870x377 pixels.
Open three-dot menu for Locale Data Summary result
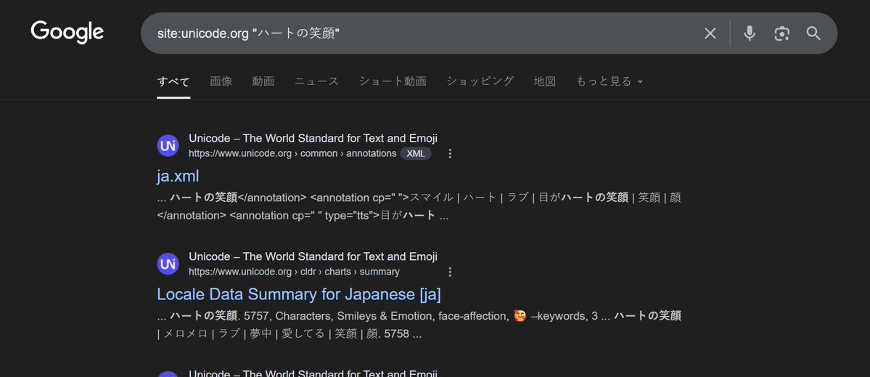coord(450,272)
